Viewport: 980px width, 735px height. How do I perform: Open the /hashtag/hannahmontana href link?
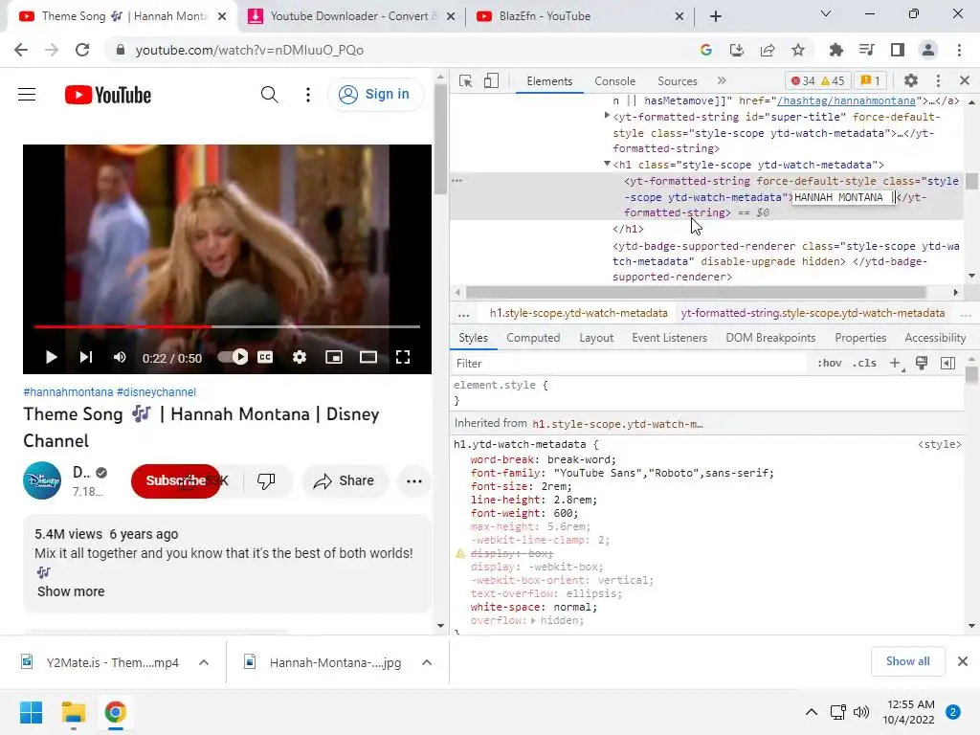[x=846, y=100]
